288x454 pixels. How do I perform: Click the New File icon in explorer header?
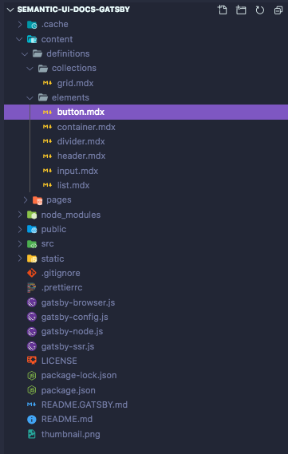pyautogui.click(x=223, y=10)
